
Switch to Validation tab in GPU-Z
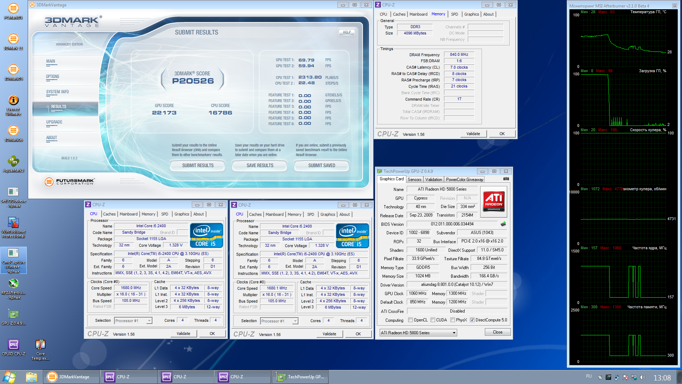[434, 180]
